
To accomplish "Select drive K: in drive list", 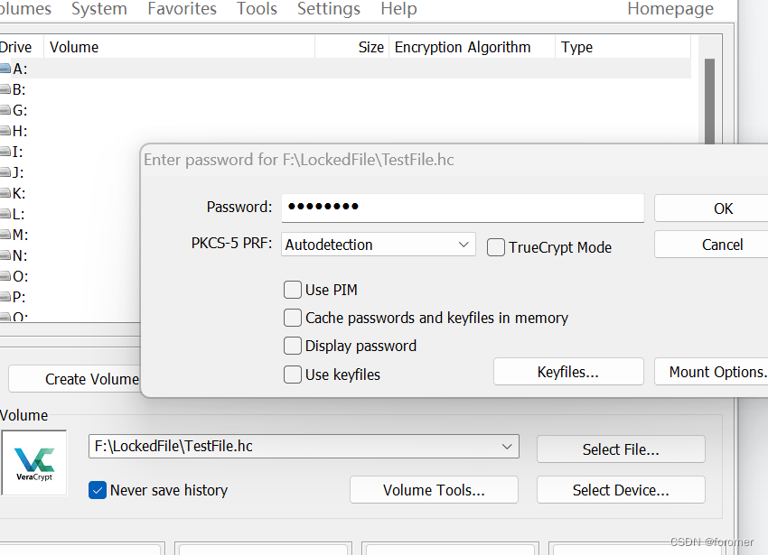I will click(x=19, y=193).
